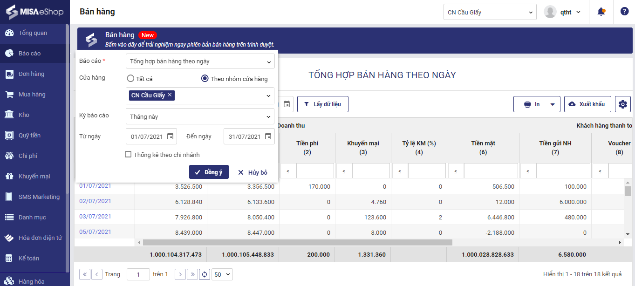Open the notification bell icon
The image size is (635, 286).
(601, 12)
